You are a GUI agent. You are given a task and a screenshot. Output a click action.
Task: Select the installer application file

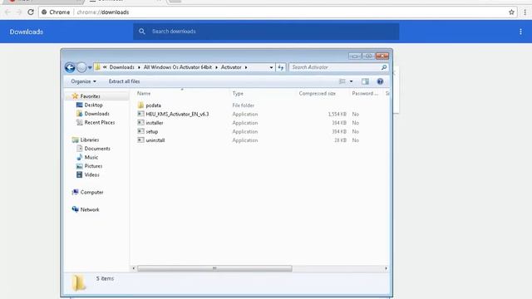click(155, 123)
